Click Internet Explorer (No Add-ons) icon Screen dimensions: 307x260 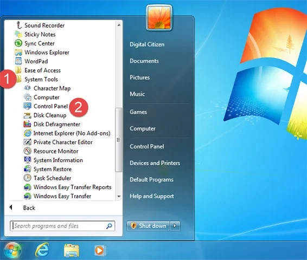point(28,133)
